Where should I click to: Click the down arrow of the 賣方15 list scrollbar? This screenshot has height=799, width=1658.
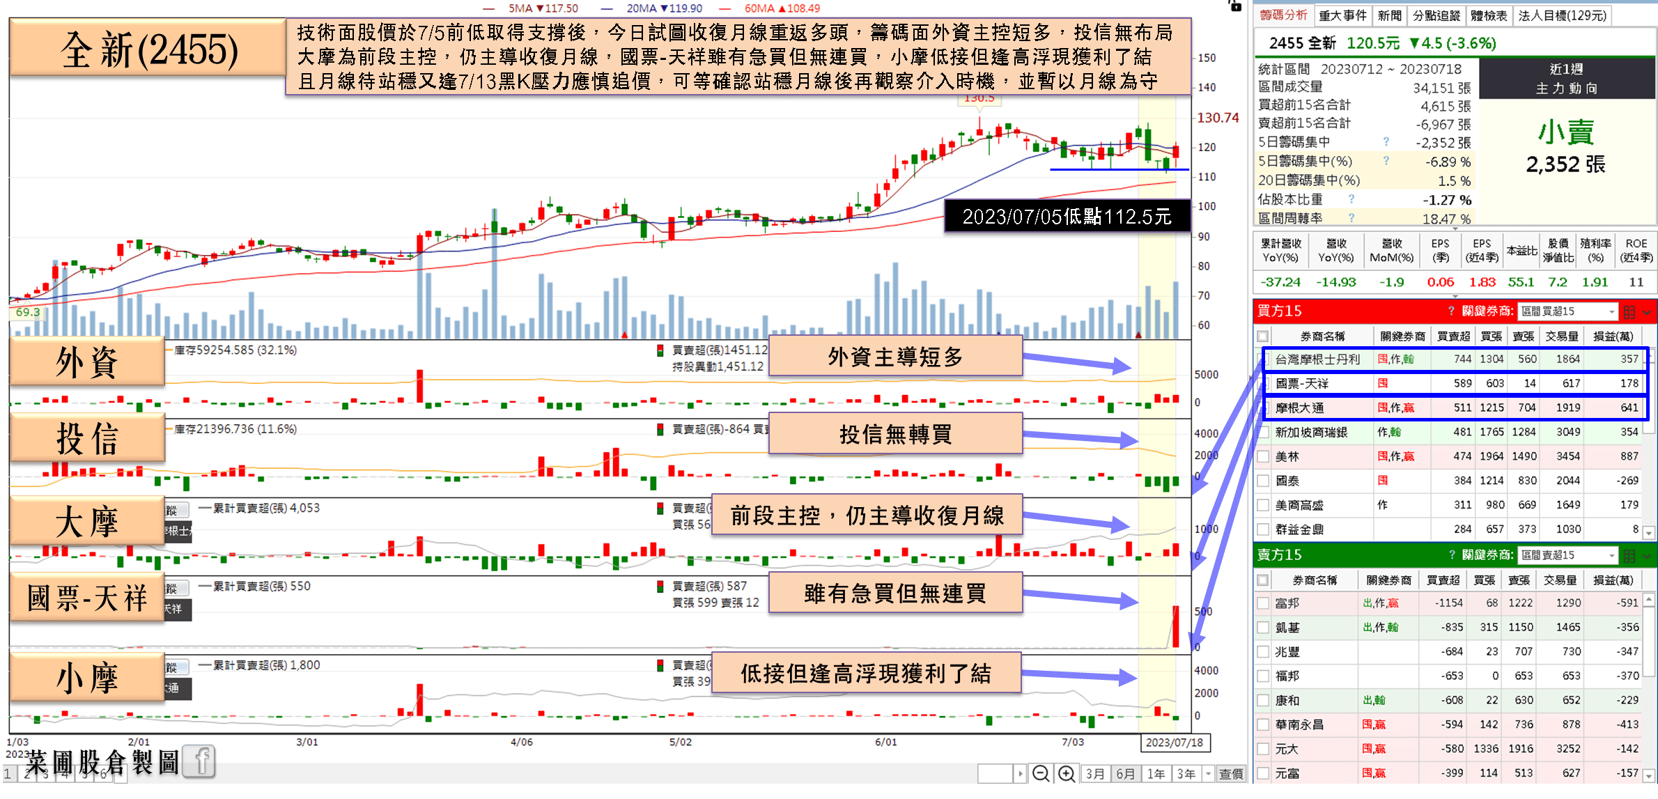[x=1648, y=775]
